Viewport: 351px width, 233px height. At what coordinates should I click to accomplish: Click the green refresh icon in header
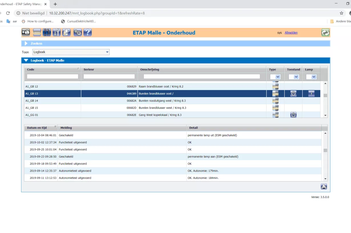click(325, 32)
